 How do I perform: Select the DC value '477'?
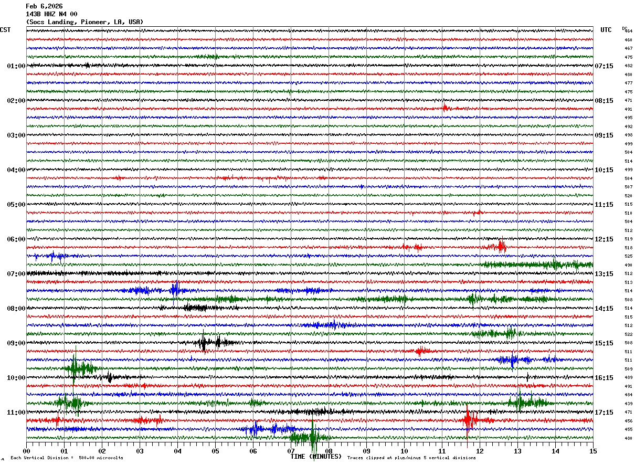628,83
